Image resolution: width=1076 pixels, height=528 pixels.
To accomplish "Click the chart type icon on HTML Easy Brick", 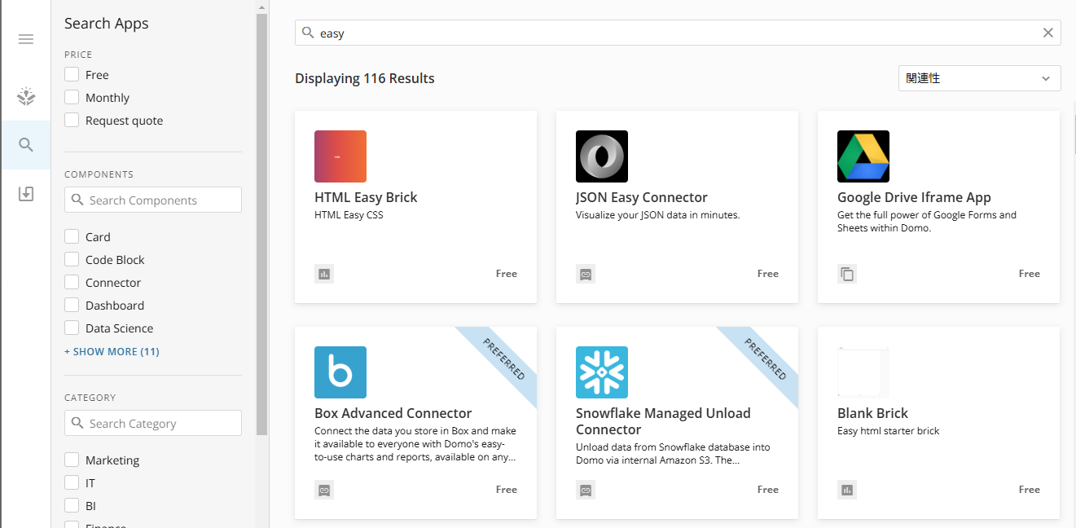I will (324, 274).
